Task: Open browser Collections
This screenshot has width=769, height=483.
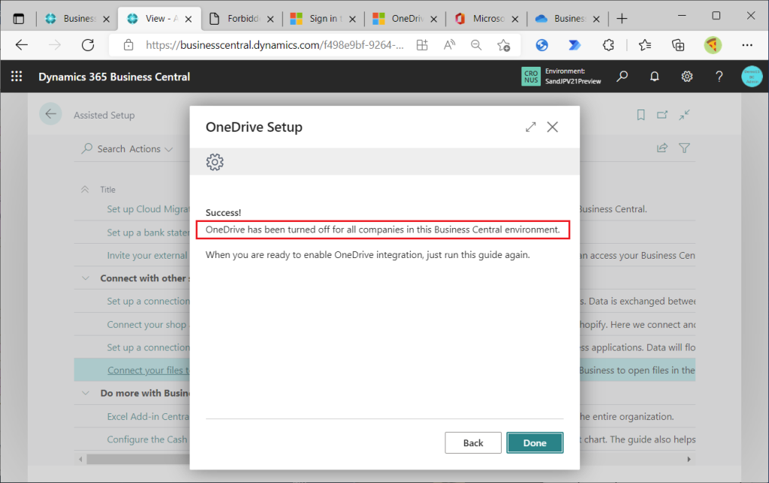Action: click(x=678, y=45)
